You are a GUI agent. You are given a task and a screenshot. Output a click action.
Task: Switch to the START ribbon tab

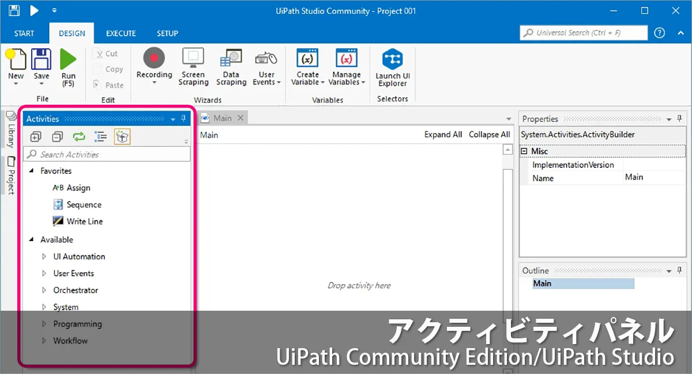coord(24,33)
